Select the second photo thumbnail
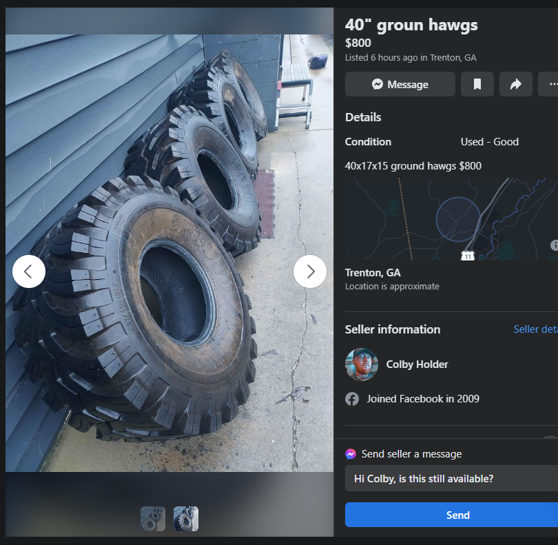This screenshot has height=545, width=558. [186, 519]
